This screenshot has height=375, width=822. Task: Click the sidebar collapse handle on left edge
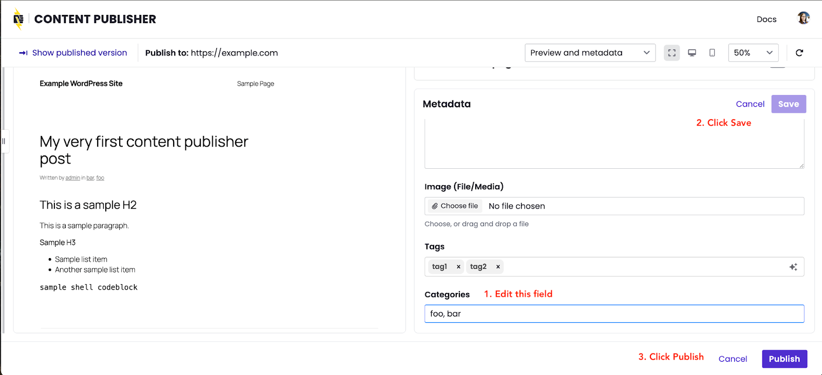point(3,141)
